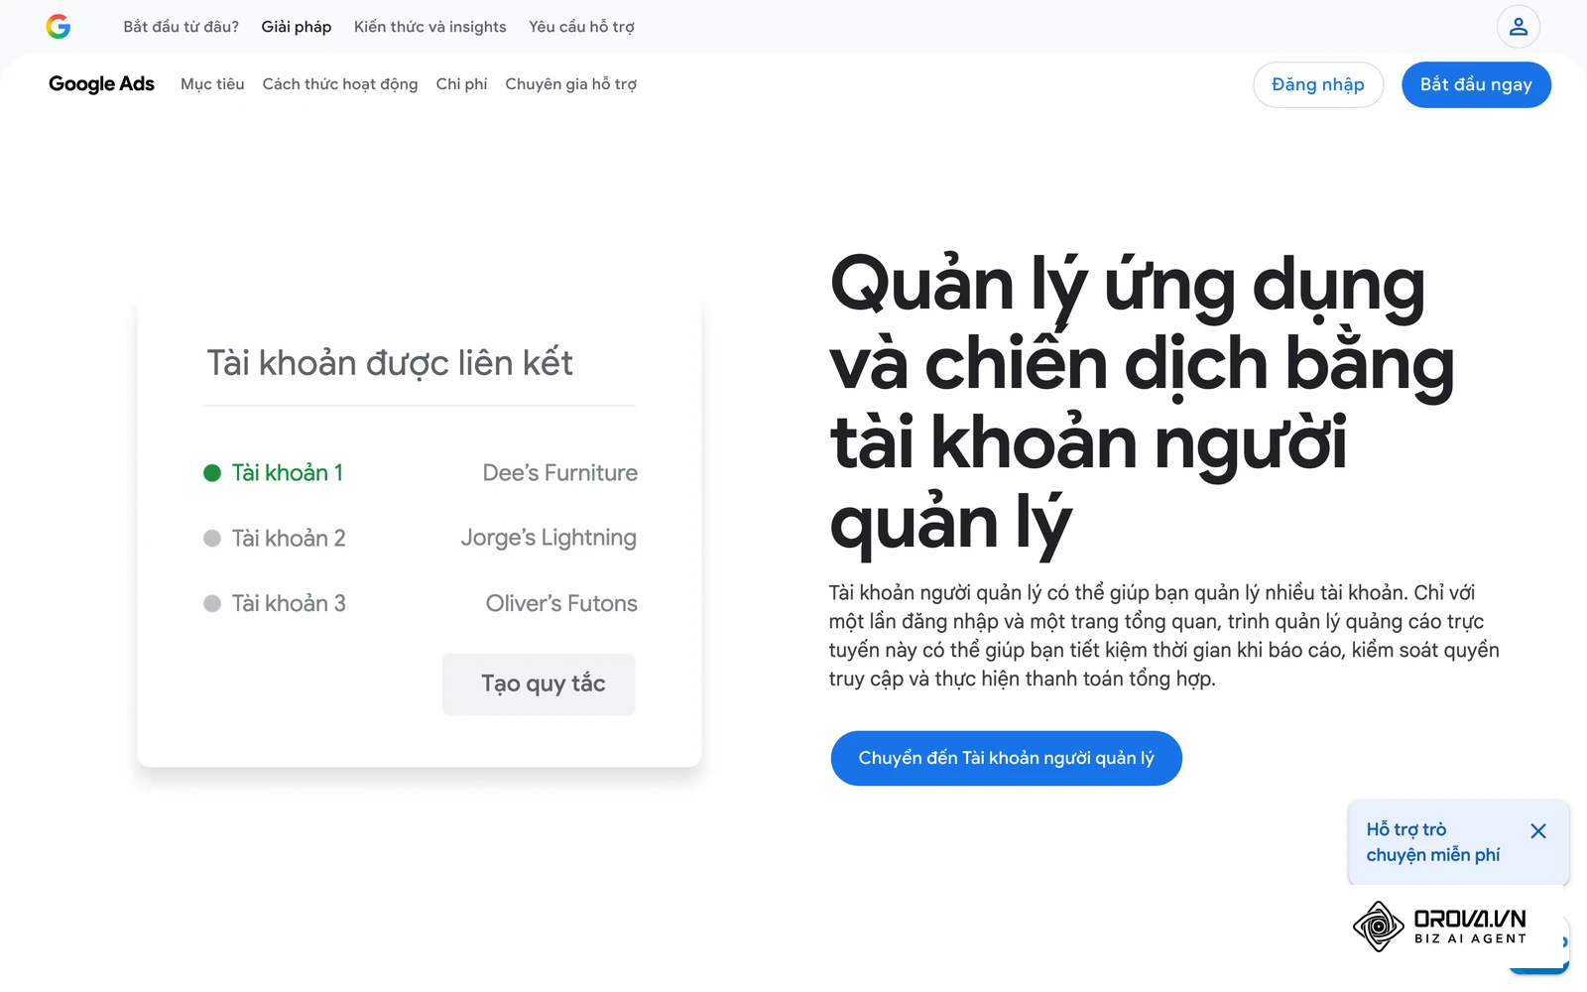Click 'Chuyển đến Tài khoản người quản lý'
The height and width of the screenshot is (992, 1587).
[x=1006, y=758]
